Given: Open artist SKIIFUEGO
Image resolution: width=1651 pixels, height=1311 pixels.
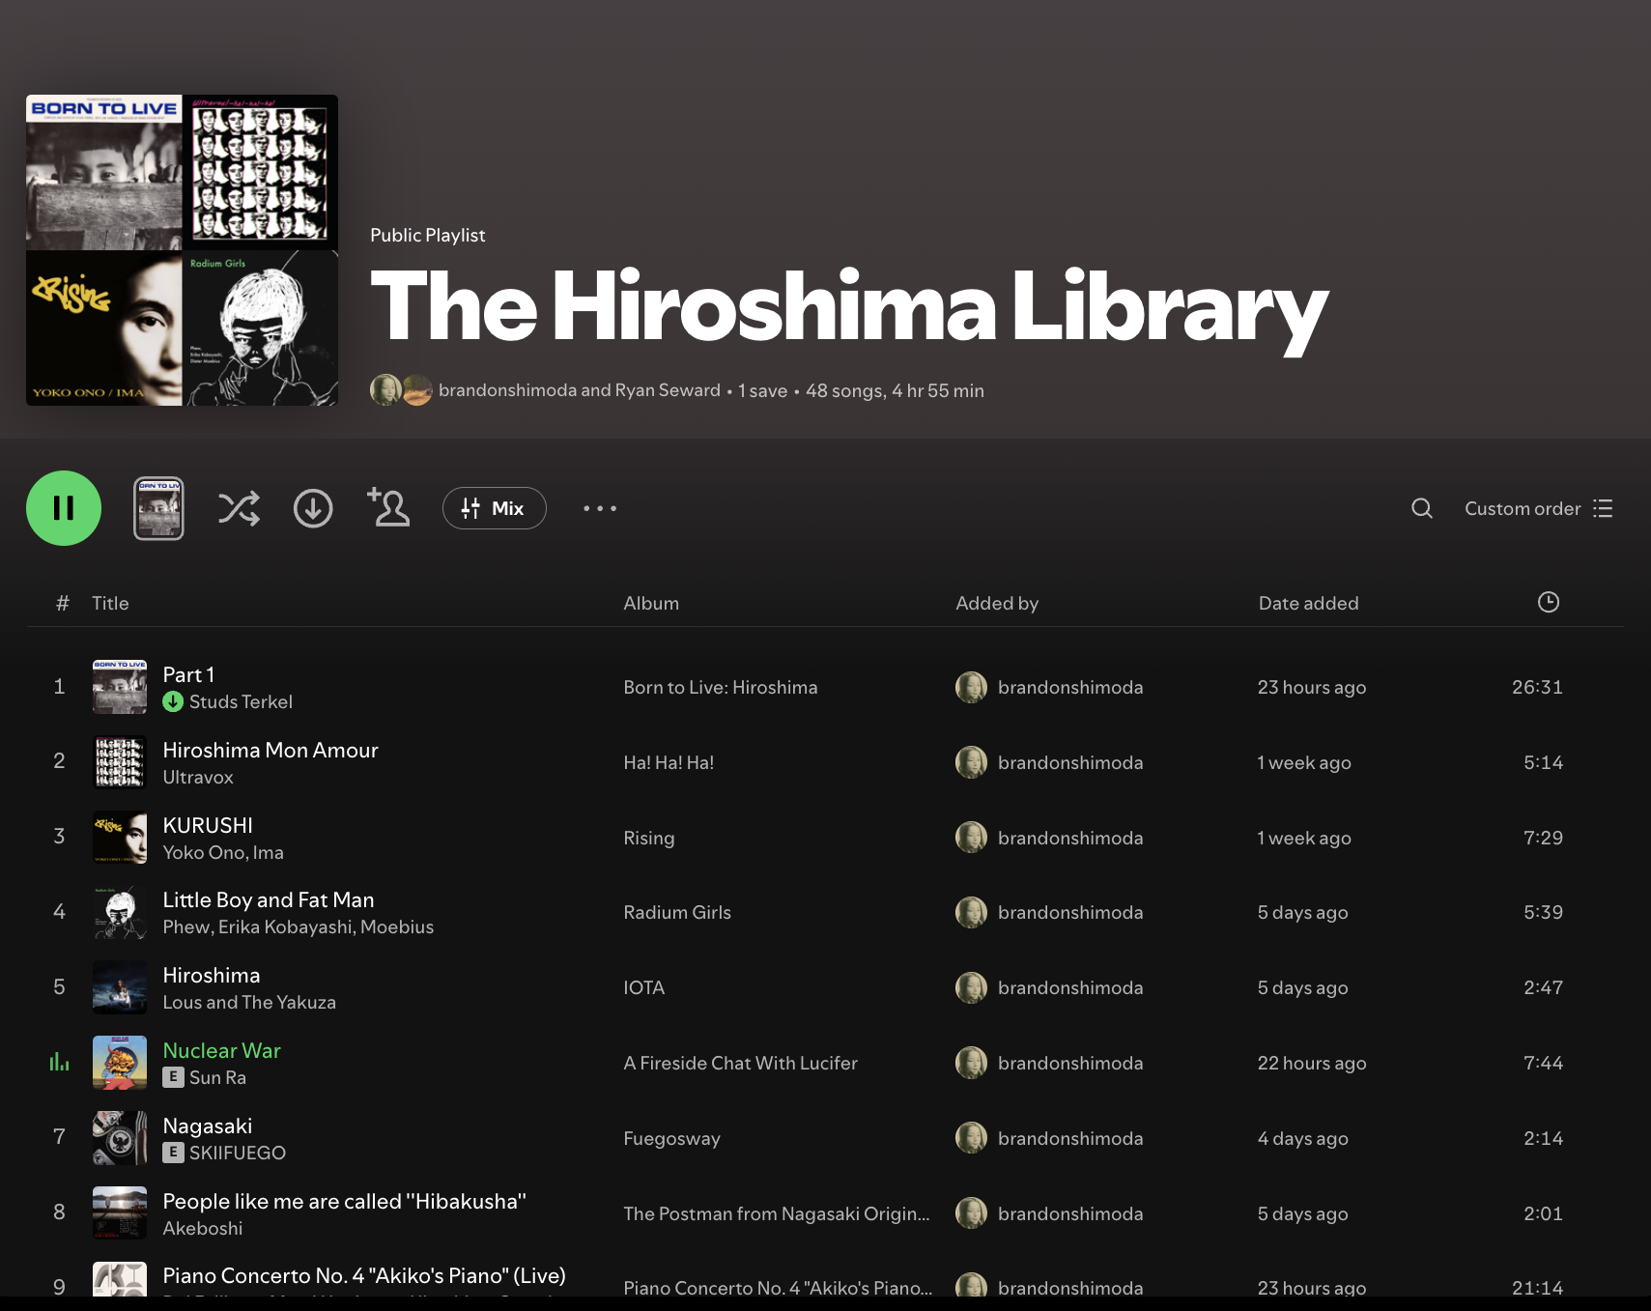Looking at the screenshot, I should click(238, 1153).
